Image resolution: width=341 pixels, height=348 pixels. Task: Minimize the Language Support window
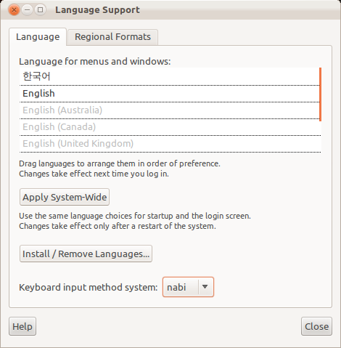[x=28, y=10]
